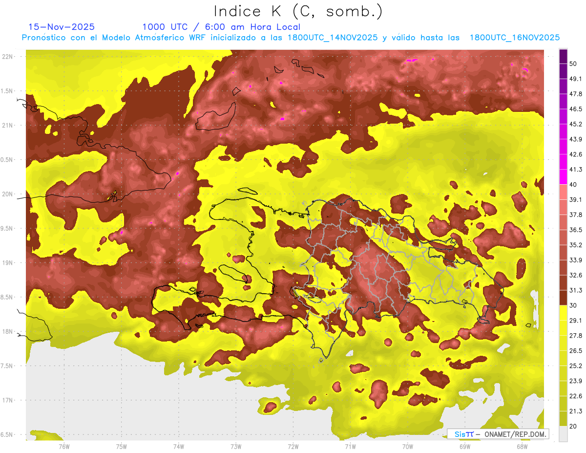Click the '17N' latitude label

pyautogui.click(x=8, y=401)
